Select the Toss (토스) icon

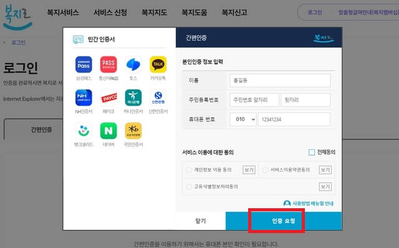tap(133, 65)
